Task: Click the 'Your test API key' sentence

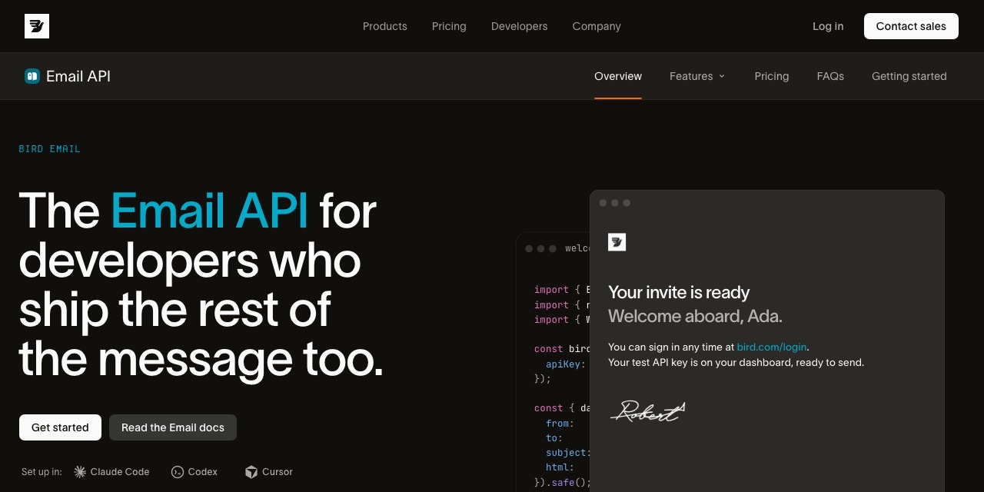Action: tap(736, 362)
